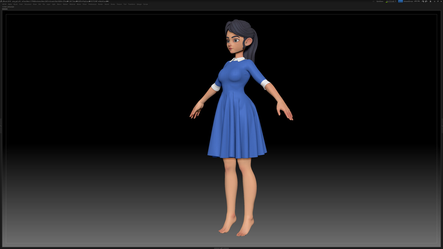The image size is (443, 249).
Task: Click the QuickSave button
Action: click(380, 1)
